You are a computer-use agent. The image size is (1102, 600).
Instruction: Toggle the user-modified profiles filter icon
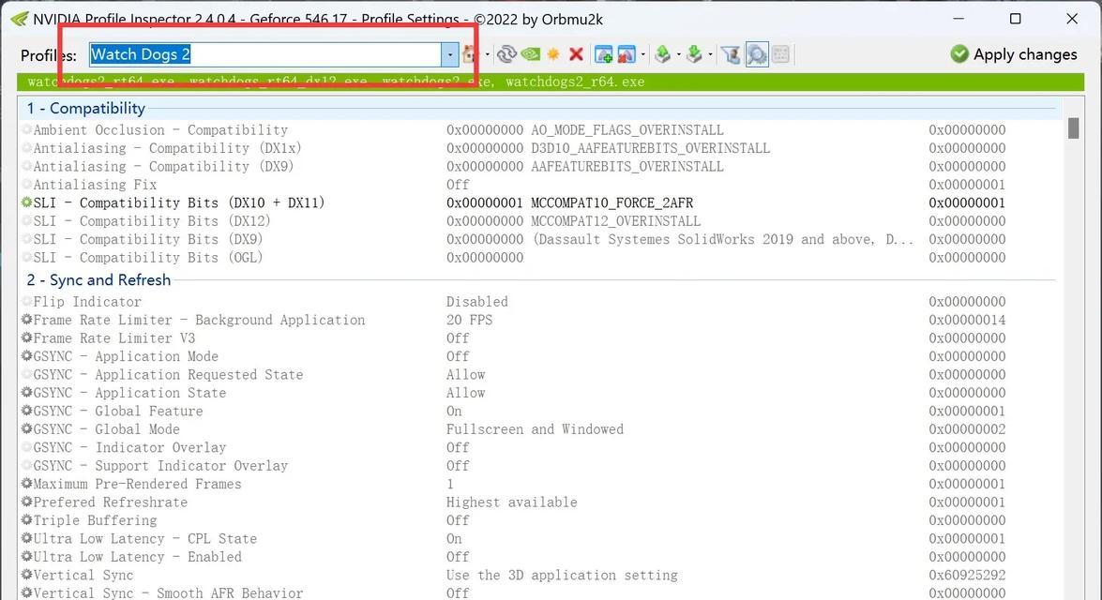(731, 54)
